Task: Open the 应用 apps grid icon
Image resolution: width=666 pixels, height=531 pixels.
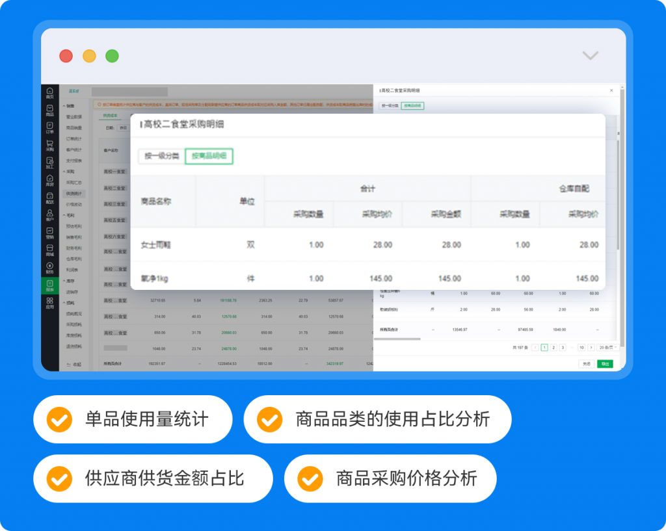Action: pos(50,303)
